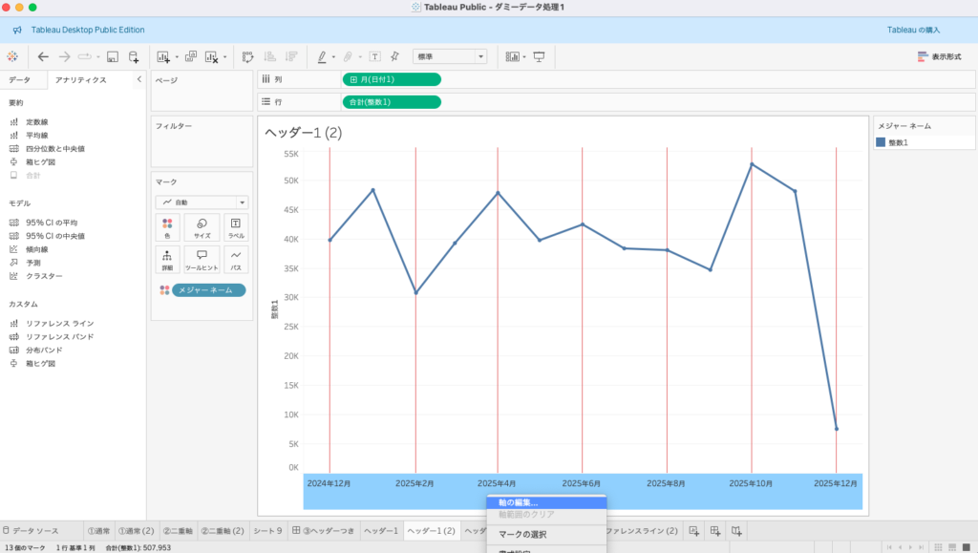
Task: Open the サイズ (size) mark card
Action: 202,227
